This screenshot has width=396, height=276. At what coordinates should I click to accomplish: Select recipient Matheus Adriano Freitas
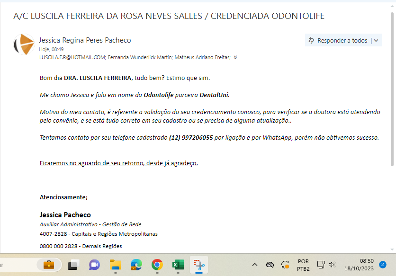pyautogui.click(x=202, y=58)
